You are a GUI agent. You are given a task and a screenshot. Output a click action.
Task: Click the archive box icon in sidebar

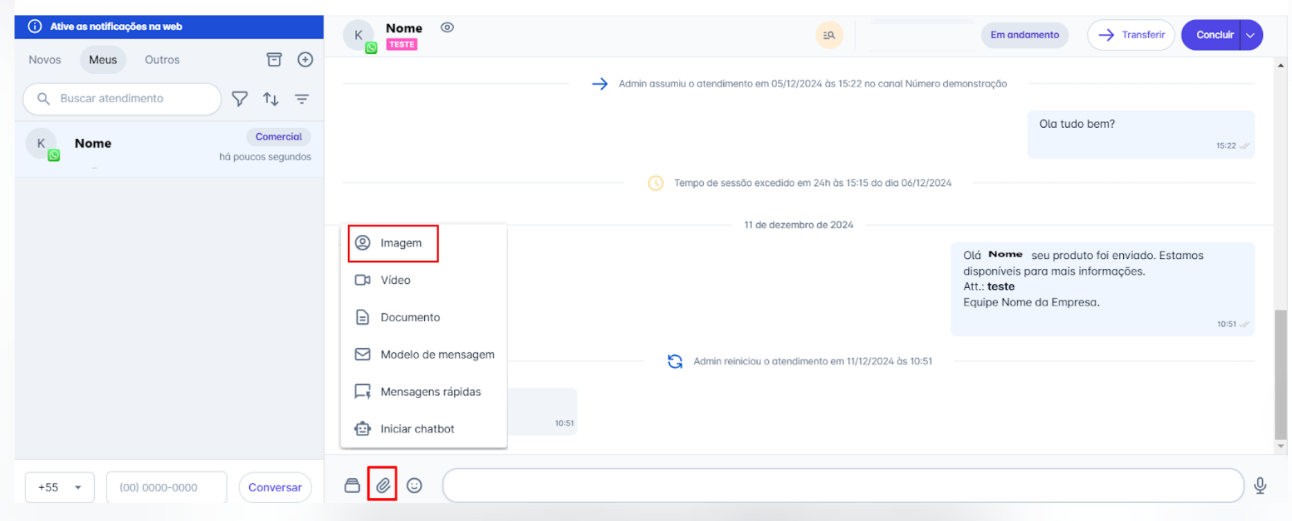(274, 59)
